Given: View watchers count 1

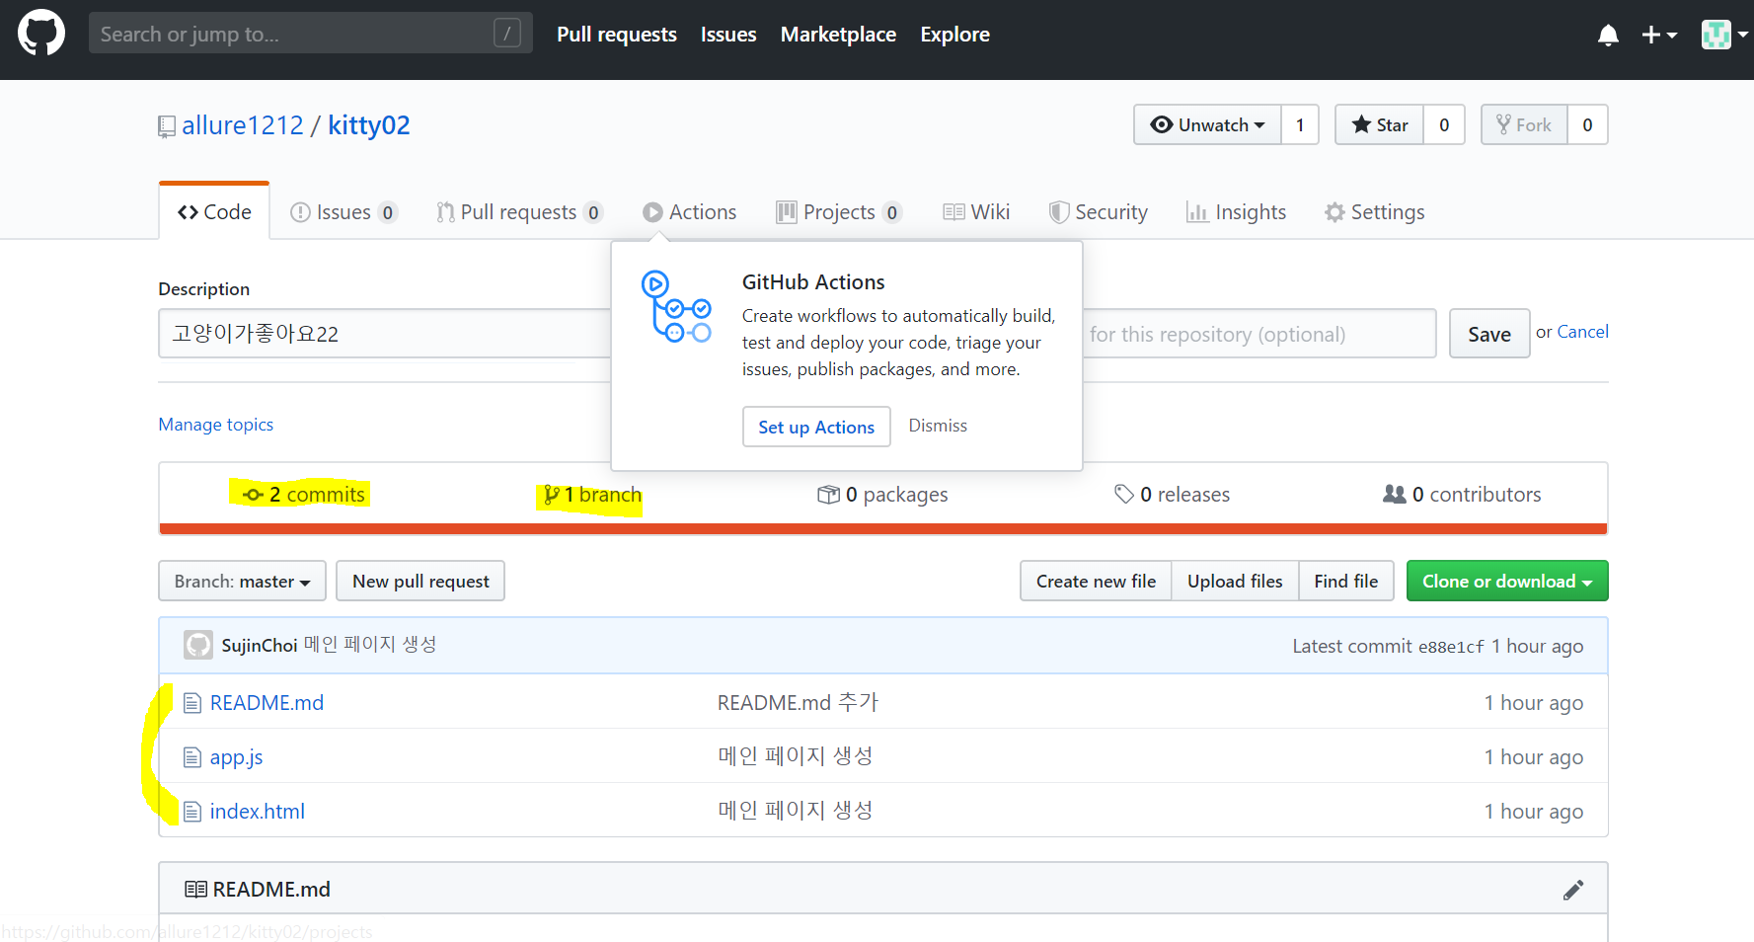Looking at the screenshot, I should [1300, 124].
